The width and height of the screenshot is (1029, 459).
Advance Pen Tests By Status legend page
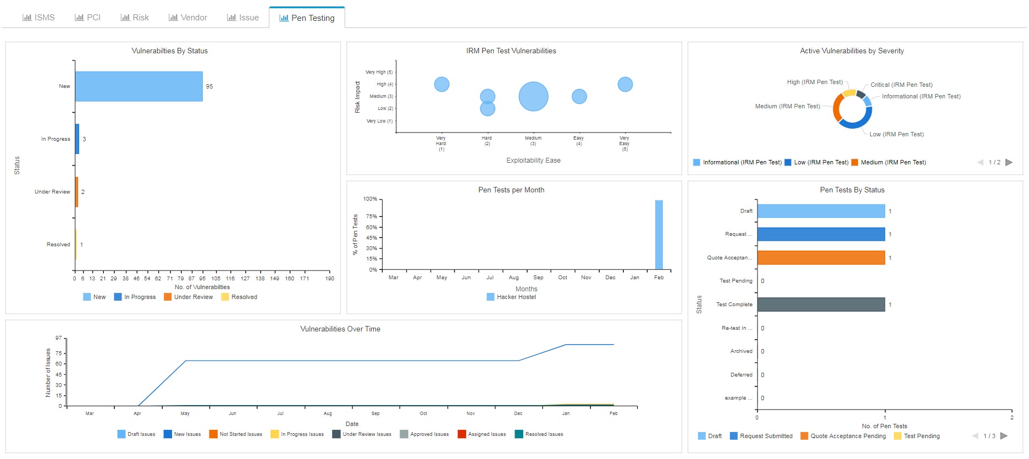click(x=1004, y=436)
